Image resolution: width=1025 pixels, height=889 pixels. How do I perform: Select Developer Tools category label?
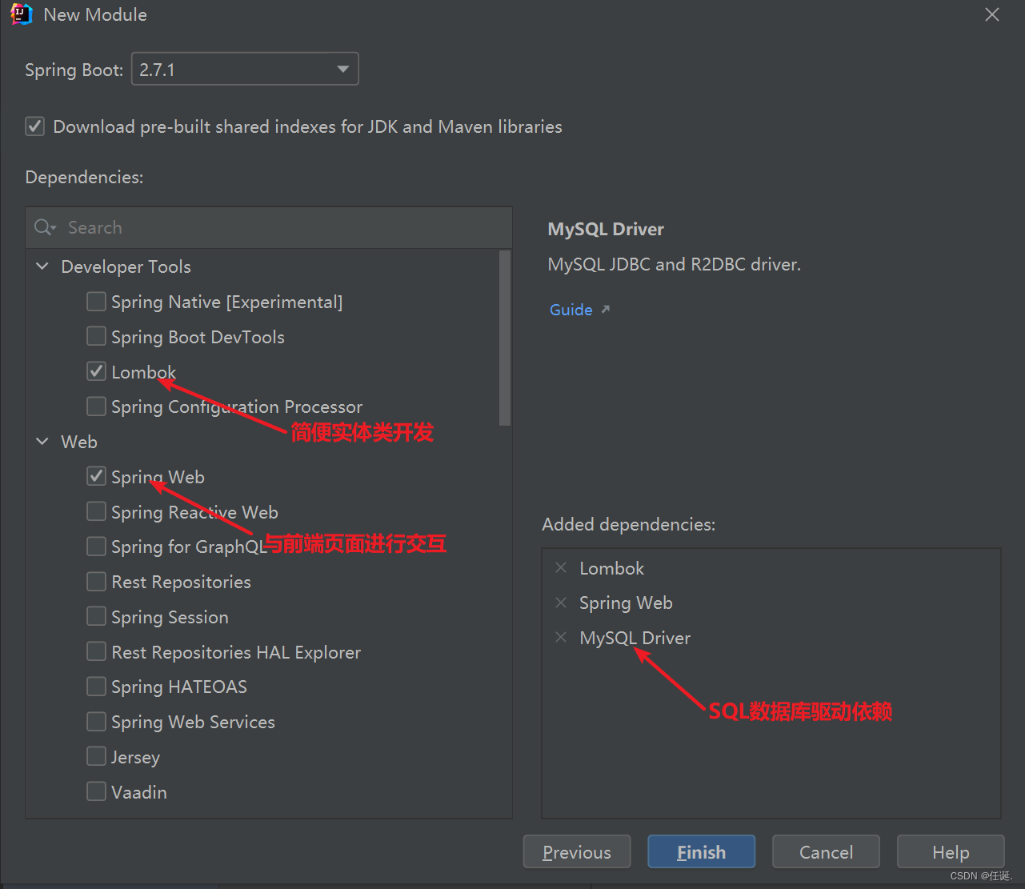click(126, 266)
